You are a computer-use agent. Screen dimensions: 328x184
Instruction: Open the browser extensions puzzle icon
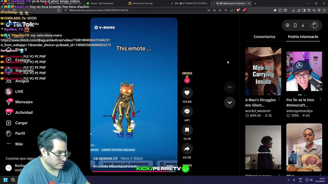pyautogui.click(x=280, y=10)
